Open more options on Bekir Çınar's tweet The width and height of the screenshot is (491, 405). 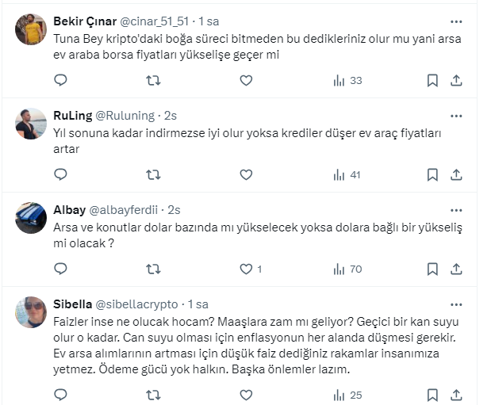pos(456,21)
